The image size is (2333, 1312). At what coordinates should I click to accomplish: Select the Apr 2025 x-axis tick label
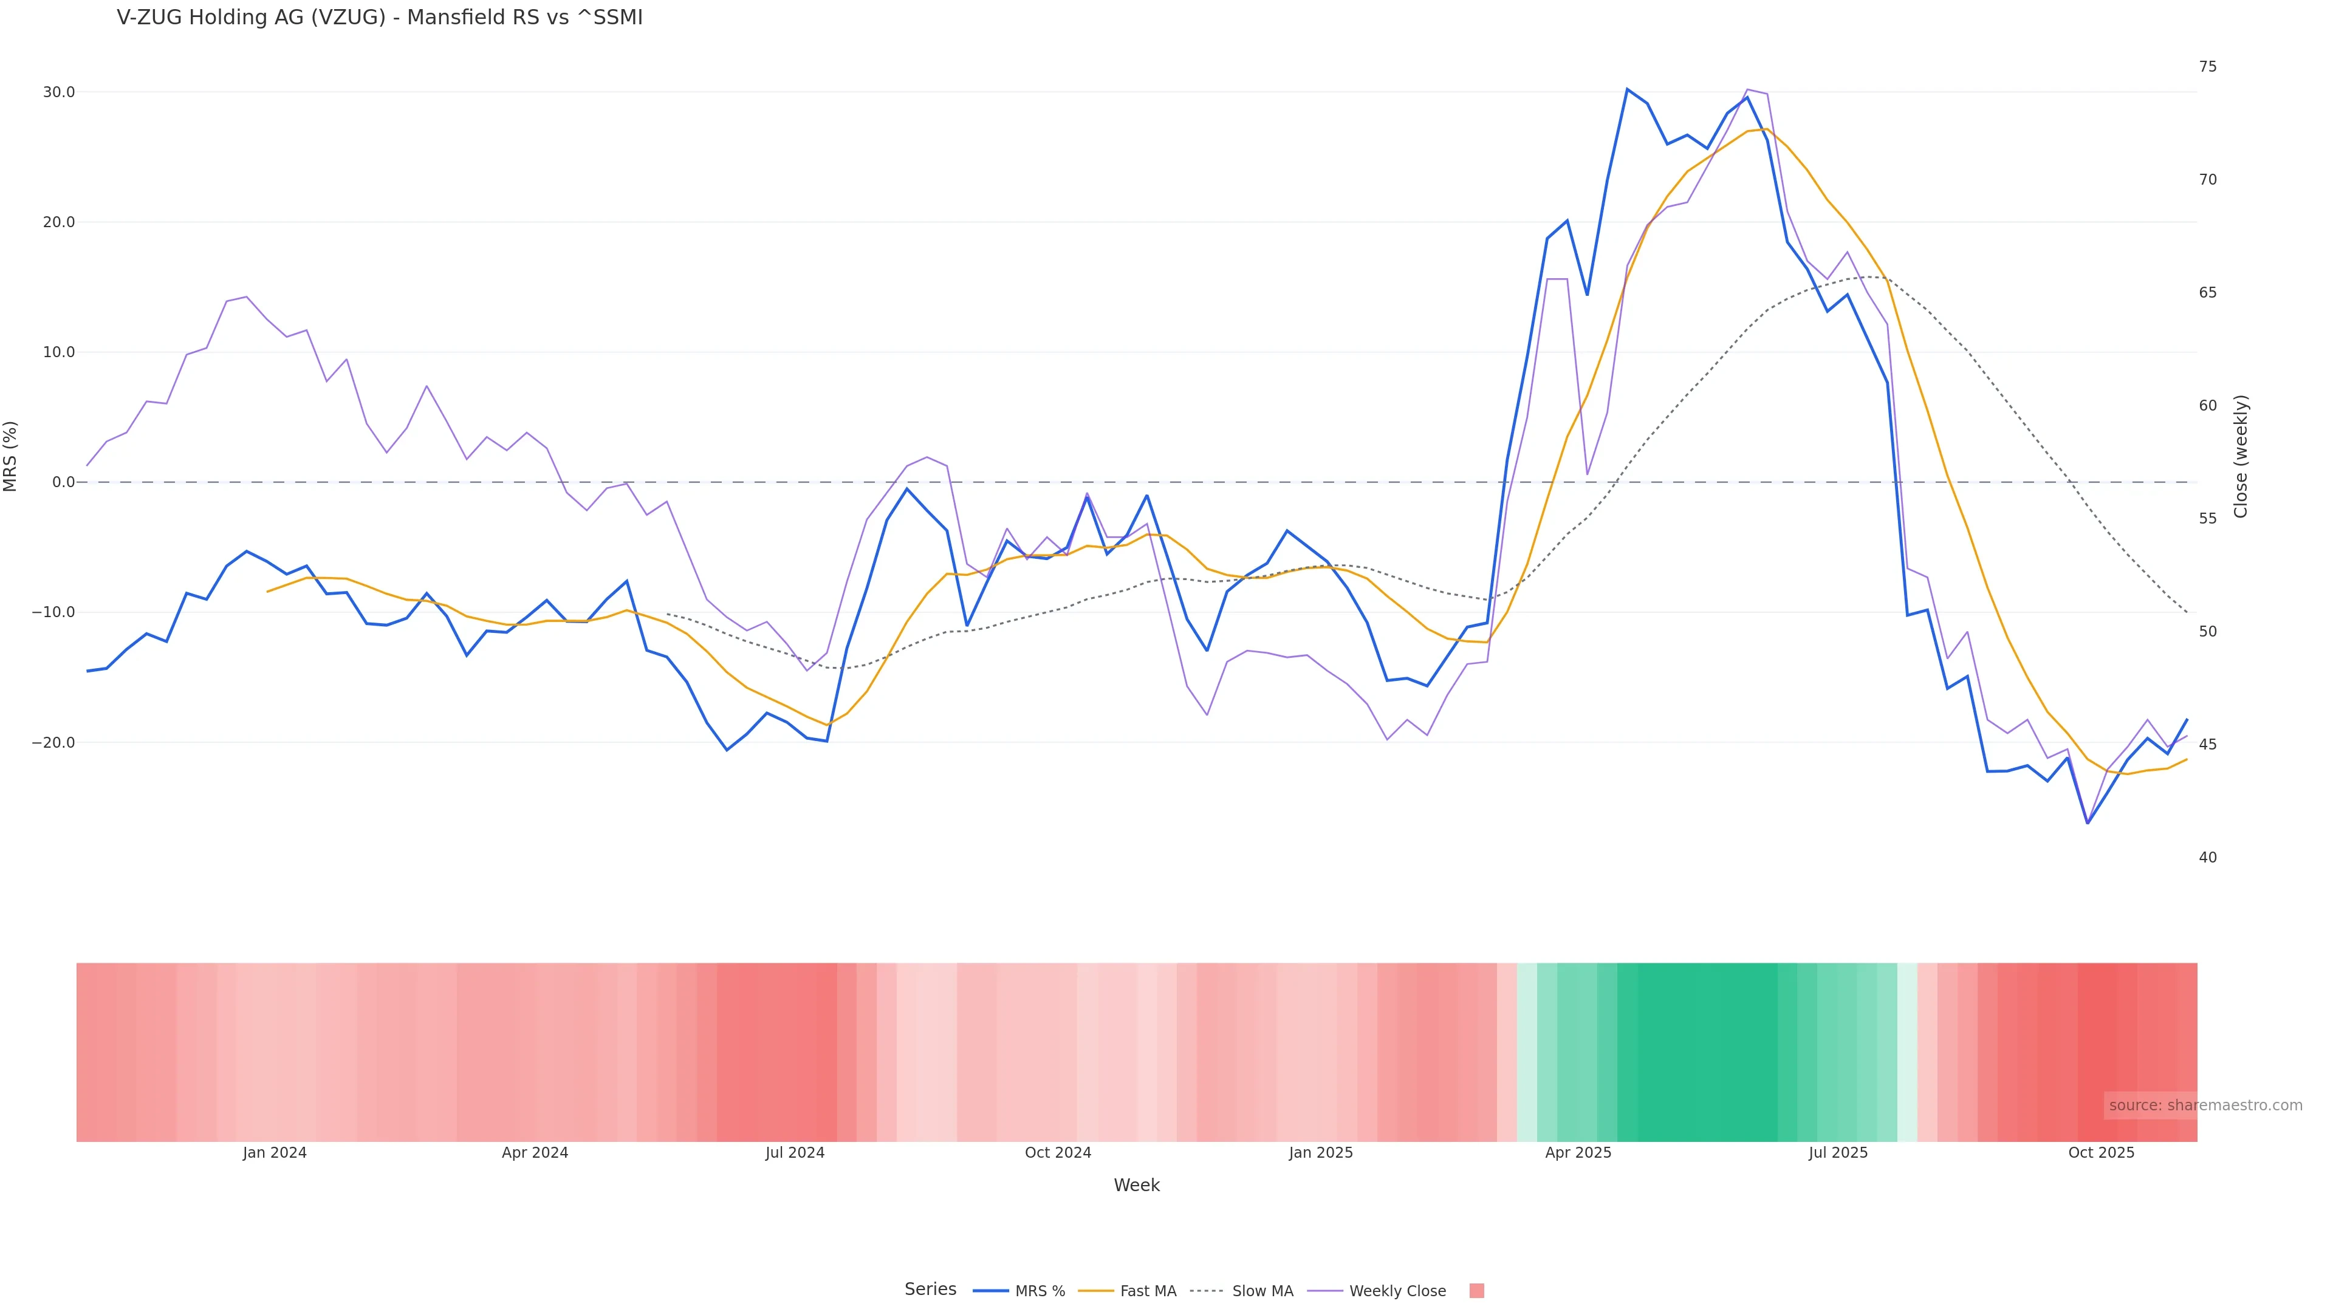point(1578,1153)
